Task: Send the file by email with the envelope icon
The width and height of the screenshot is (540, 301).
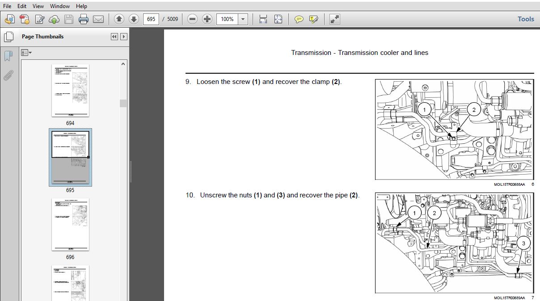Action: point(98,19)
